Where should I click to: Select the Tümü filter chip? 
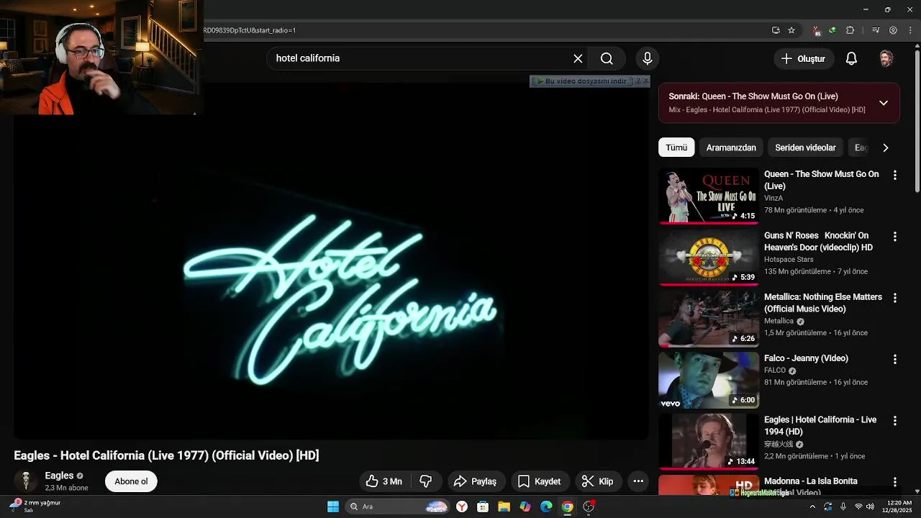pyautogui.click(x=676, y=147)
